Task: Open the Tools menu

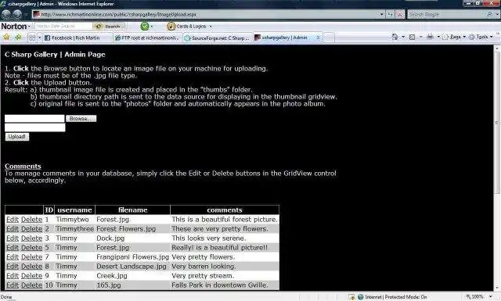Action: (481, 37)
